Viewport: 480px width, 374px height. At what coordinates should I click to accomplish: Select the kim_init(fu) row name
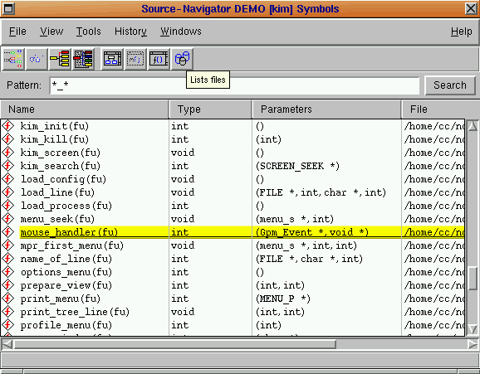tap(55, 126)
